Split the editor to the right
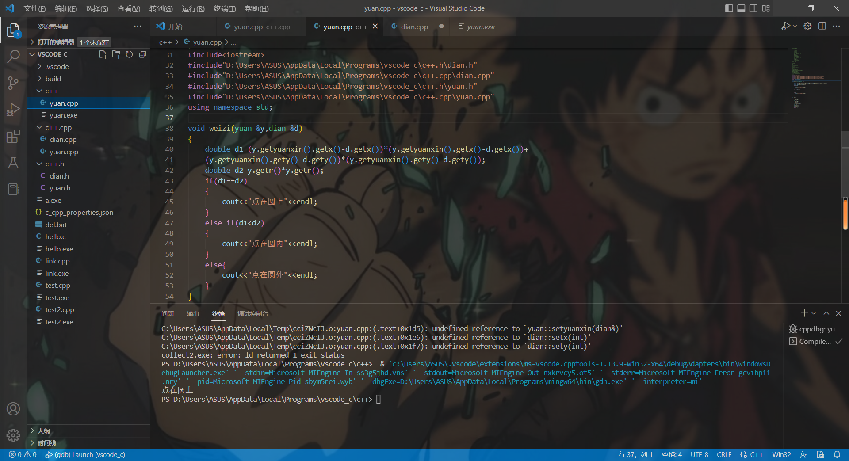Viewport: 849px width, 461px height. pyautogui.click(x=822, y=26)
